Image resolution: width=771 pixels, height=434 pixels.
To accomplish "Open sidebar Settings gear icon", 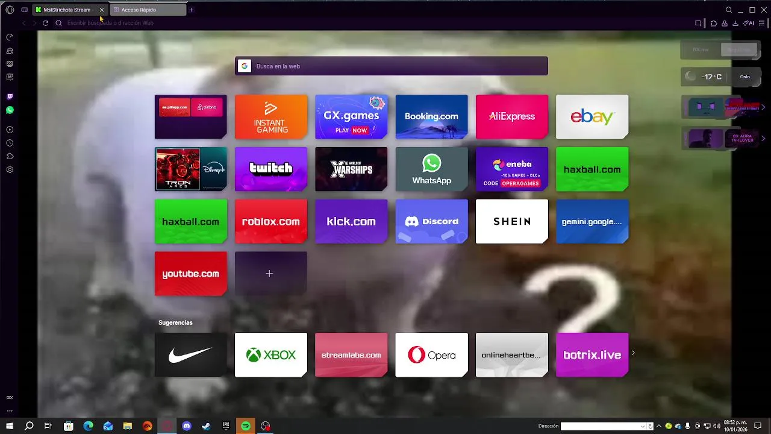I will (x=10, y=169).
